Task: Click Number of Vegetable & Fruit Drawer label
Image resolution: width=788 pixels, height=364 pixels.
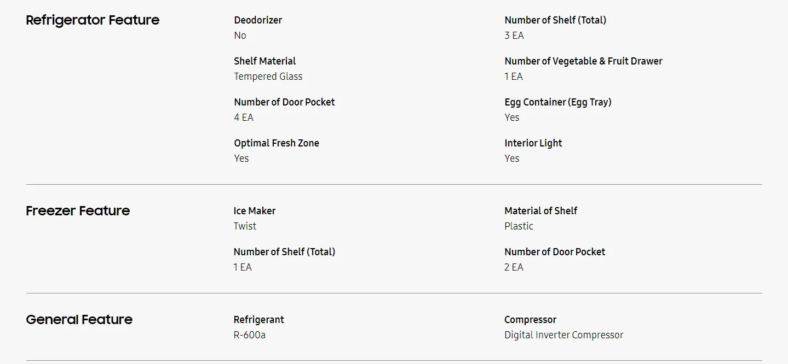Action: click(583, 61)
